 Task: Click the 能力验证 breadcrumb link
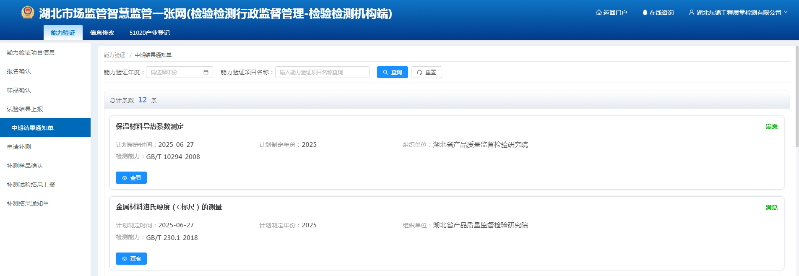[x=115, y=55]
